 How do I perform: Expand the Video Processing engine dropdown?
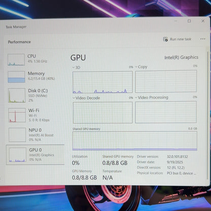point(136,97)
